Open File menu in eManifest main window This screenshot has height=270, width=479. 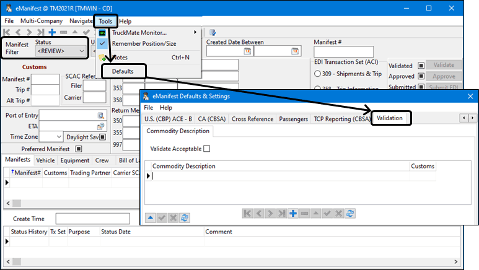tap(9, 21)
